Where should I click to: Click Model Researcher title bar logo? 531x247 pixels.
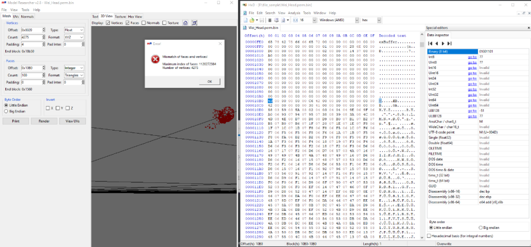click(x=4, y=3)
